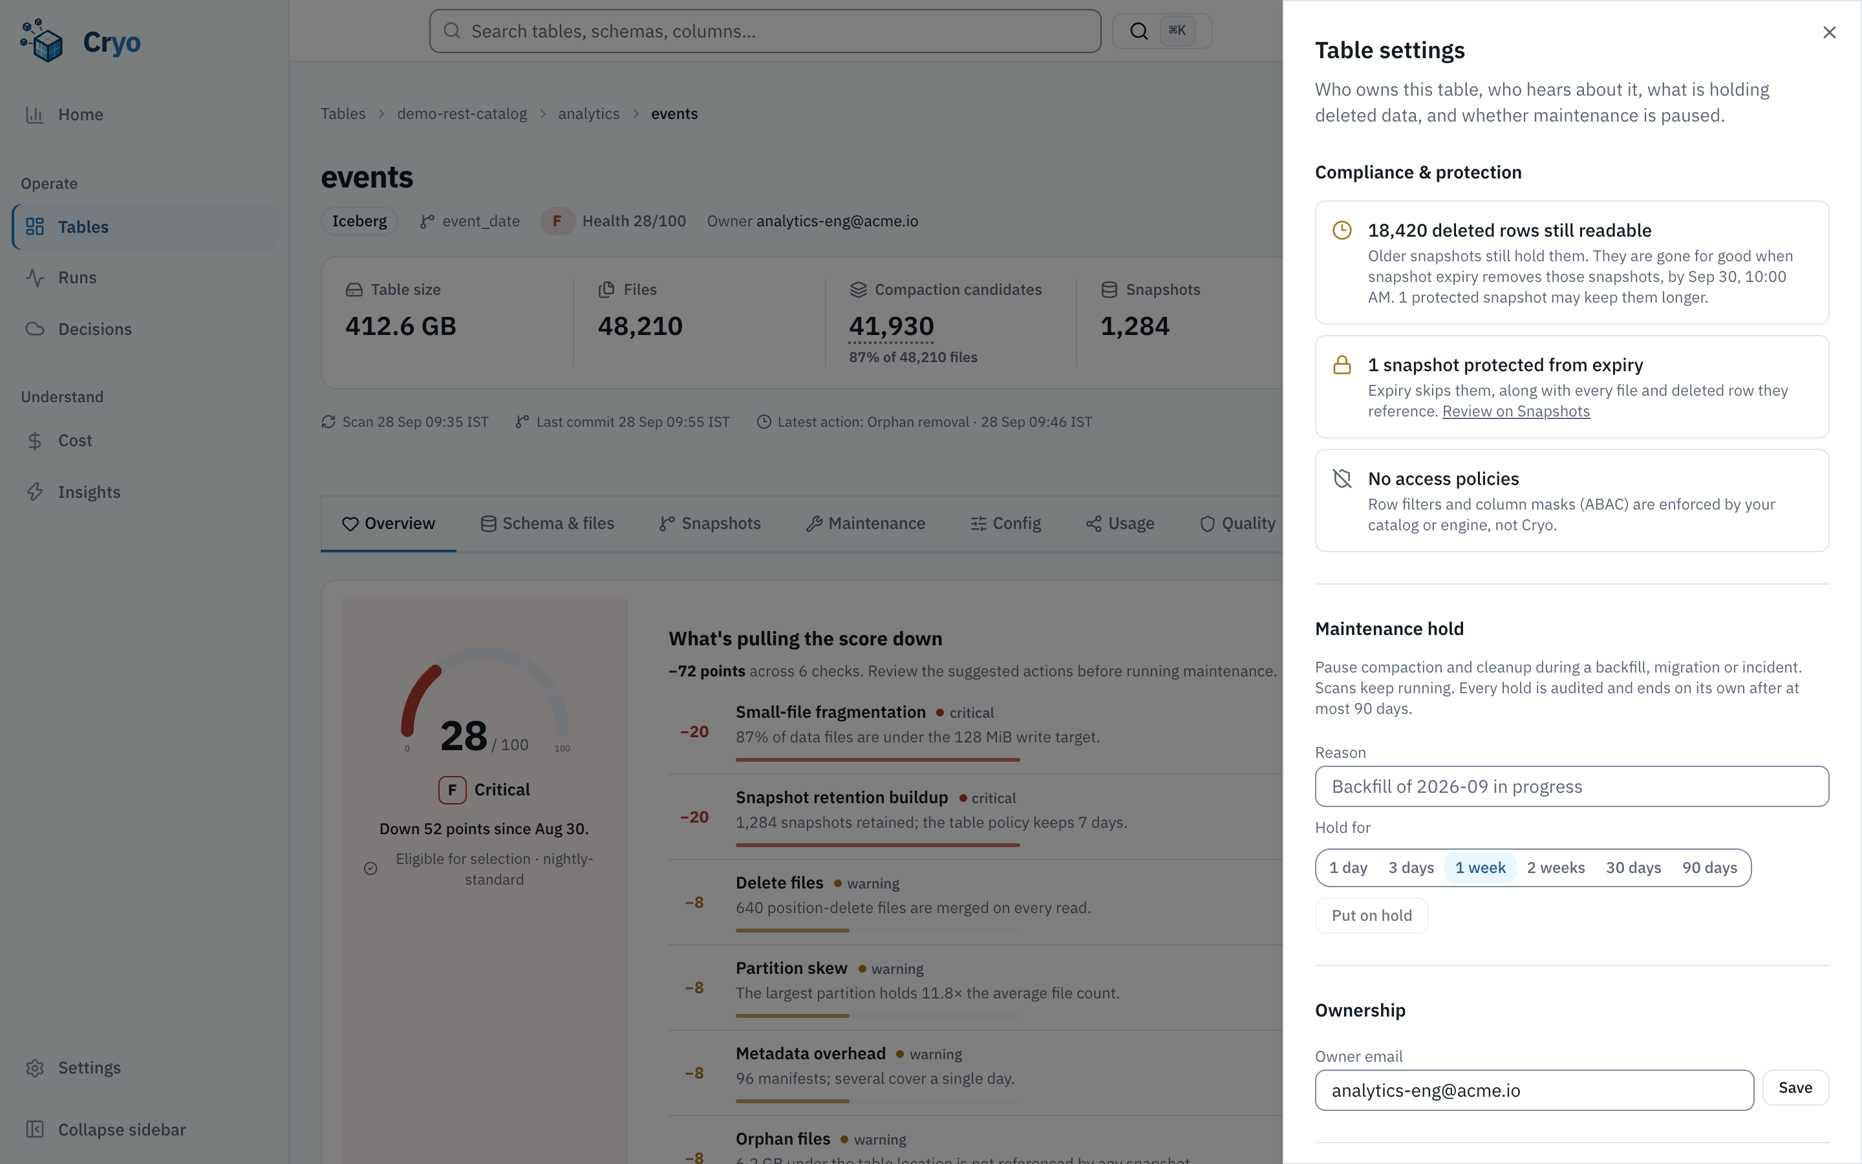Select the 1 day hold duration
Image resolution: width=1862 pixels, height=1164 pixels.
click(1348, 868)
